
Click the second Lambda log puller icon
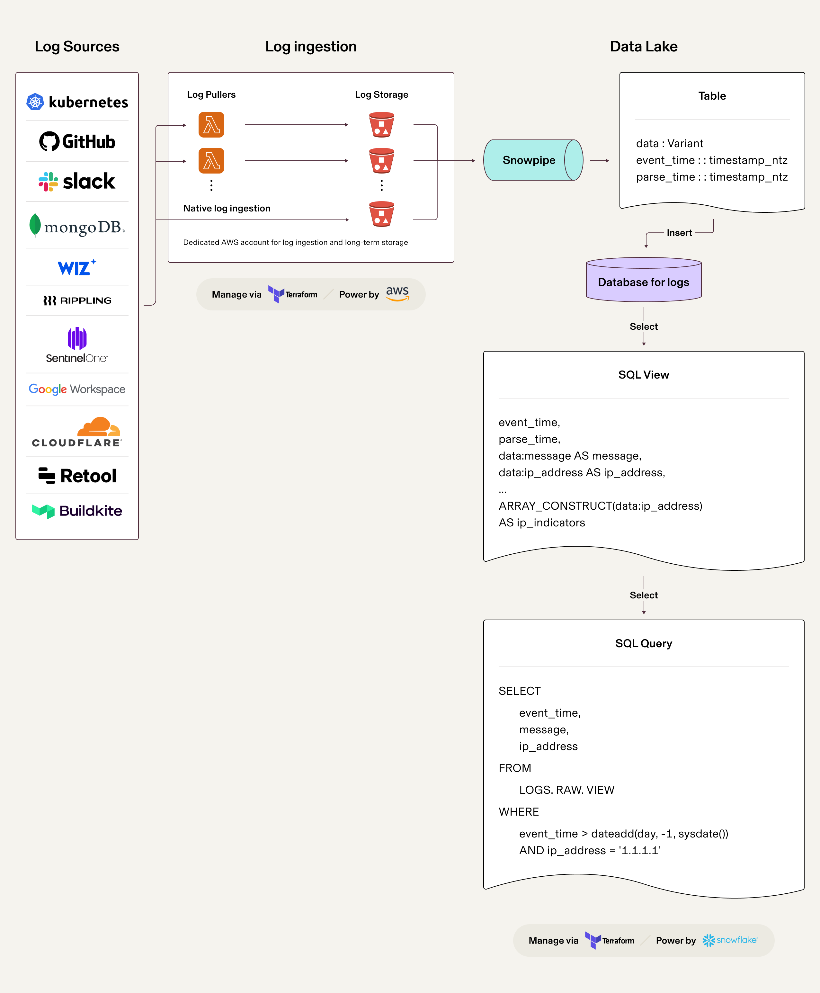[211, 161]
